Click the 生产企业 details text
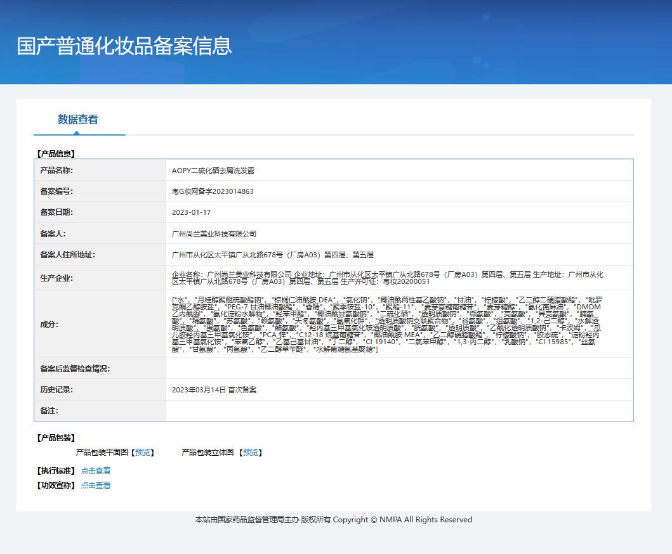672x554 pixels. coord(387,278)
